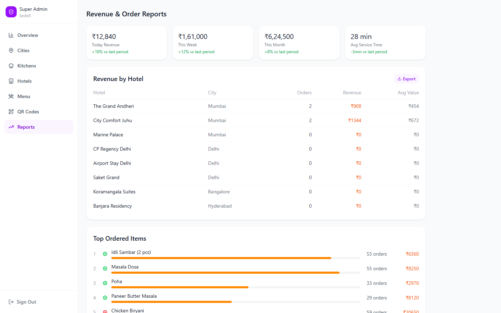Select the Reports sidebar item

coord(39,127)
